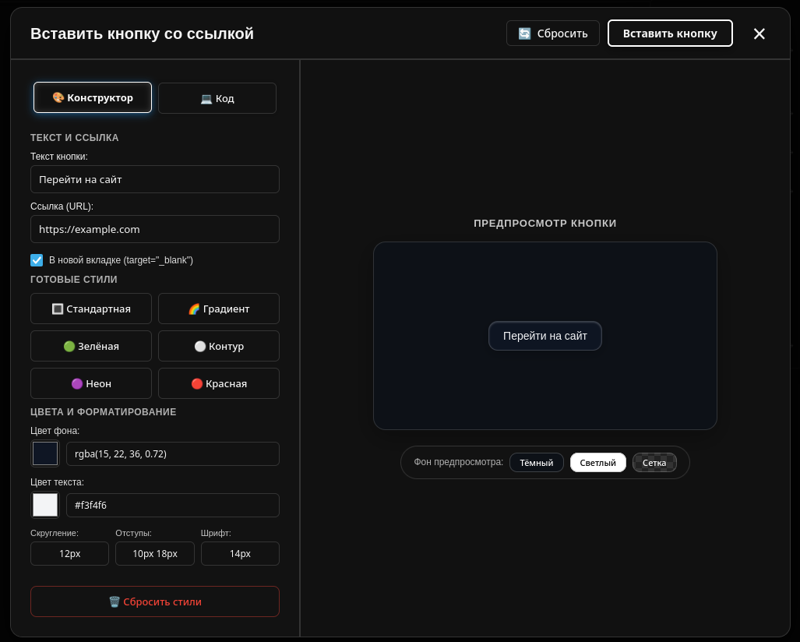Set preview background to Тёмный
The image size is (800, 642).
536,462
